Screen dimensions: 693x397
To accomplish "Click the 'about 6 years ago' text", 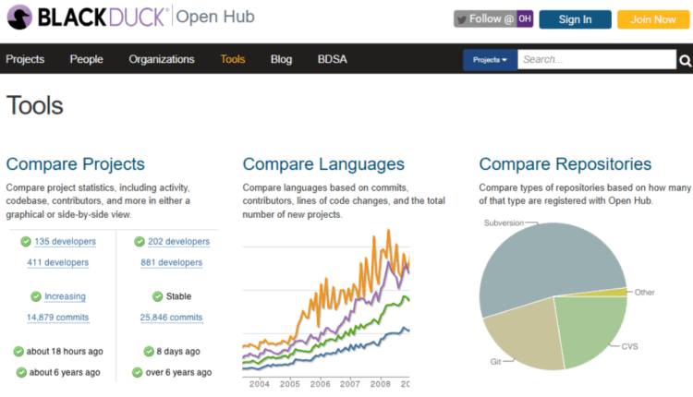I will pyautogui.click(x=65, y=372).
